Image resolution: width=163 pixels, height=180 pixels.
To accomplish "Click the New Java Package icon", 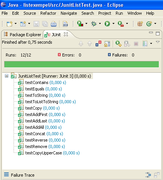I will [140, 24].
